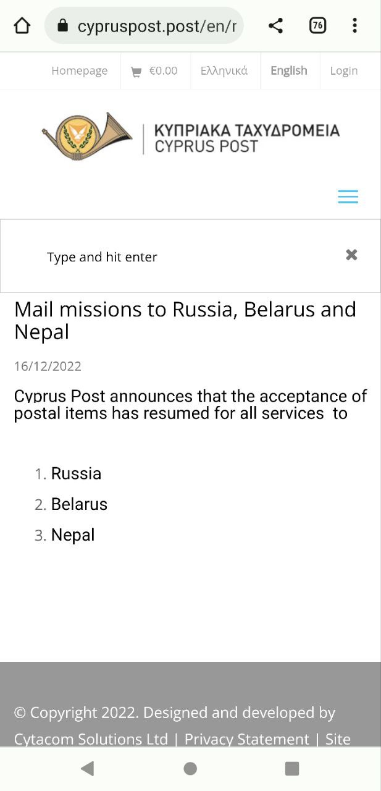Open the tab switcher showing 76 tabs

[x=317, y=26]
